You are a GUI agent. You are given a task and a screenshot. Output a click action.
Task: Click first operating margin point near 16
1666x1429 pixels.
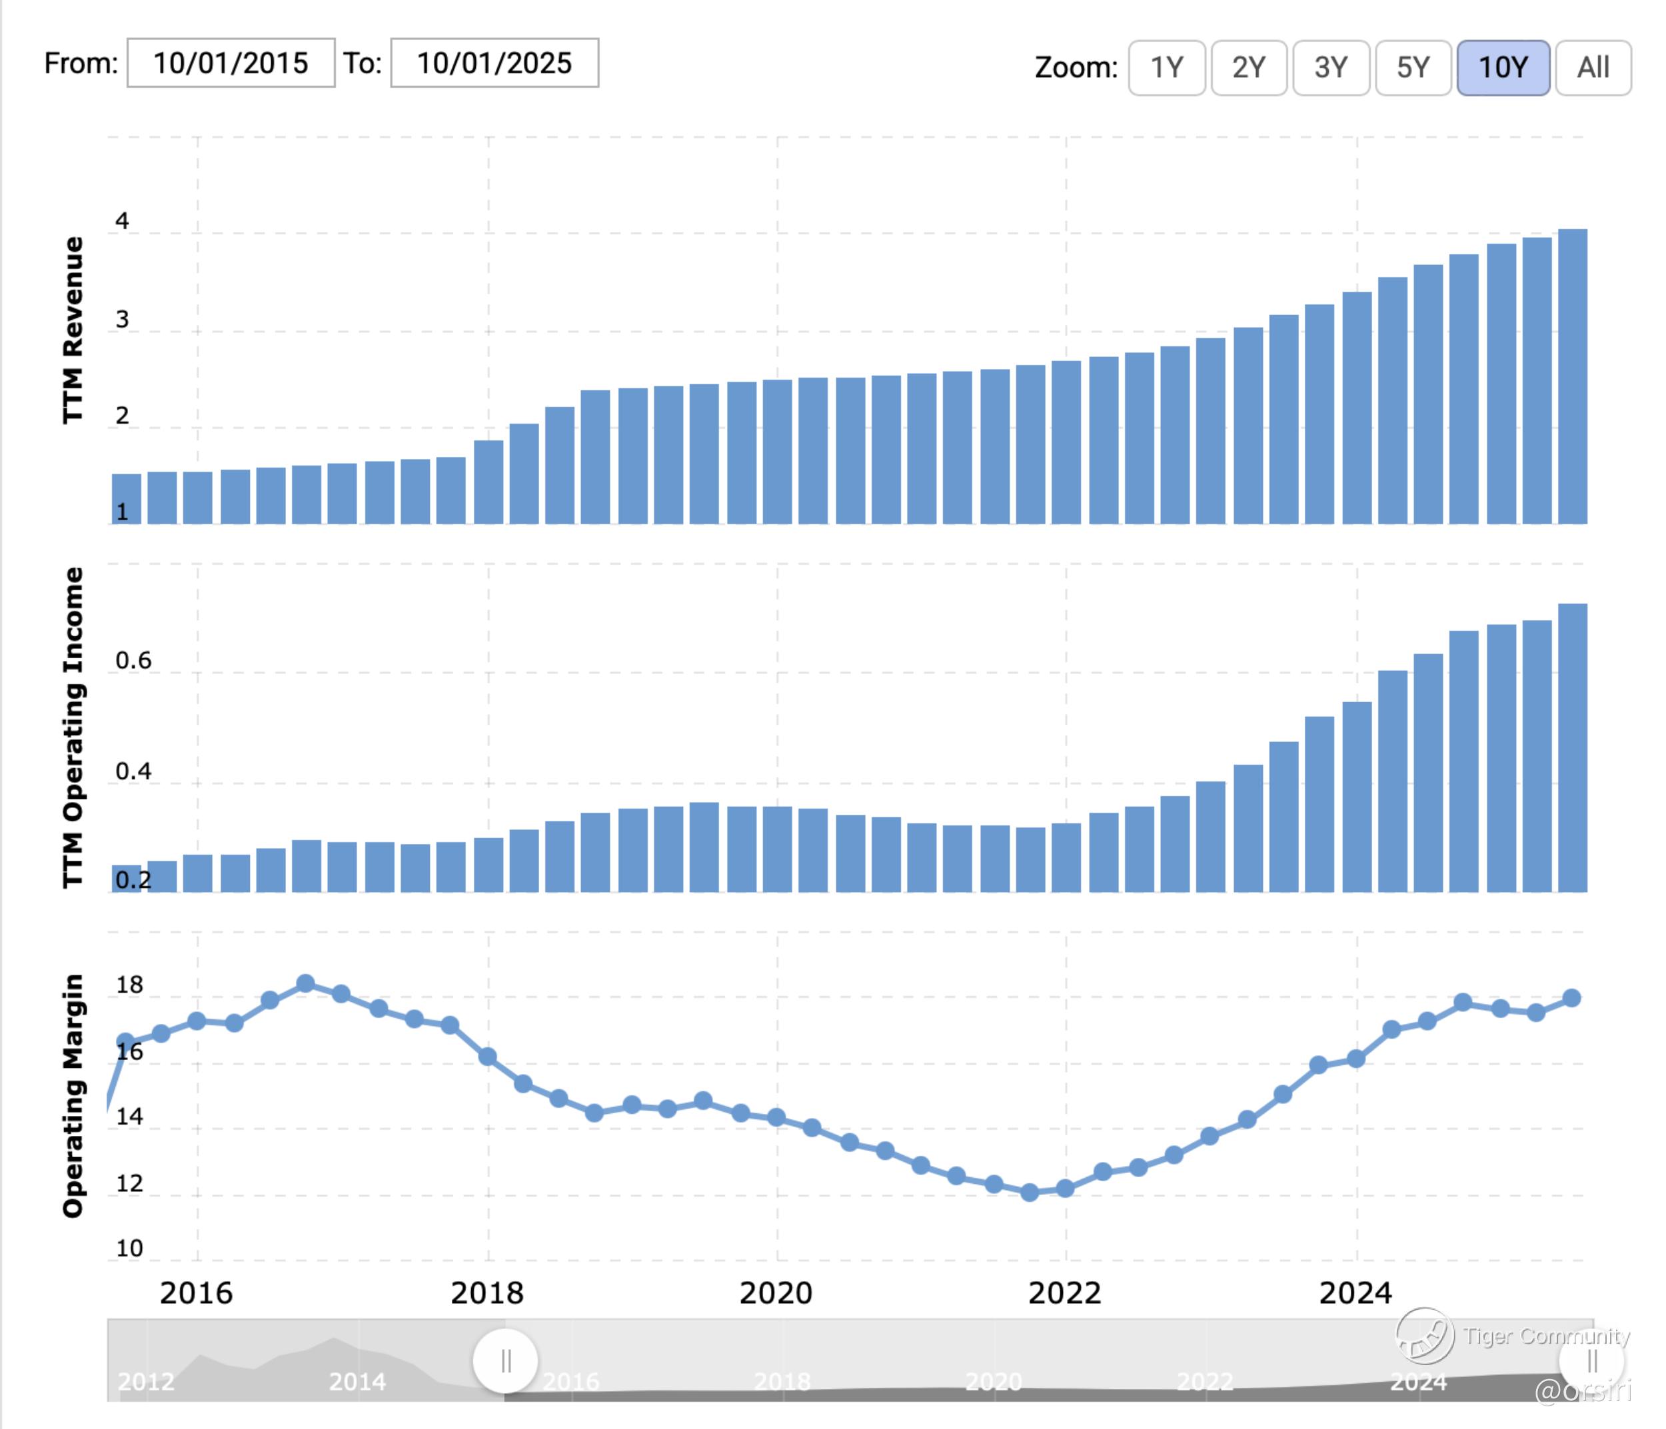tap(126, 1042)
